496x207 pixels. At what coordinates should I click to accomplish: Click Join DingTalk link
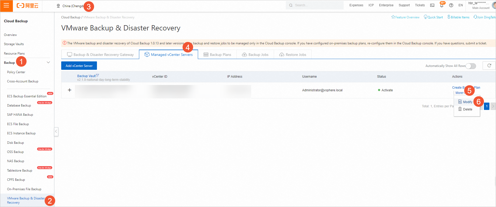(x=485, y=17)
